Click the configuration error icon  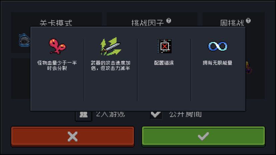pyautogui.click(x=164, y=46)
